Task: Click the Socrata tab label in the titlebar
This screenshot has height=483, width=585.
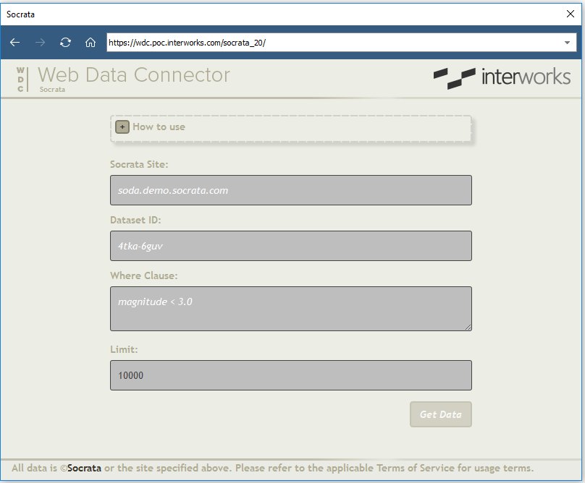Action: point(20,14)
